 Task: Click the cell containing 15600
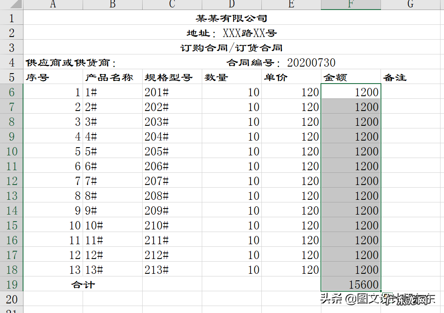point(351,285)
